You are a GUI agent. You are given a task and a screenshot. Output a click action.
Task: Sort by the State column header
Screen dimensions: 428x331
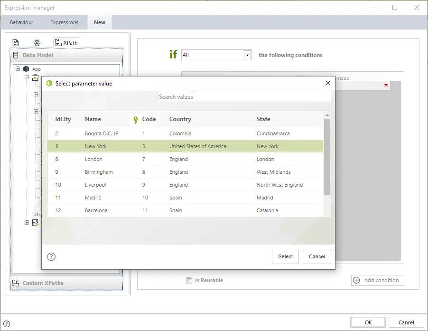pyautogui.click(x=263, y=119)
